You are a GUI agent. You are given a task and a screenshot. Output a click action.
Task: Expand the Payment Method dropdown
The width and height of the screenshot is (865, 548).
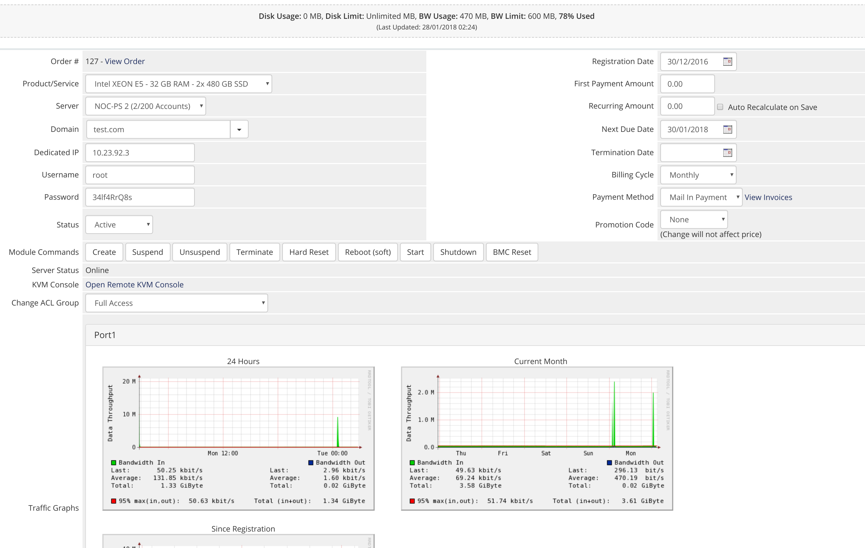click(701, 197)
